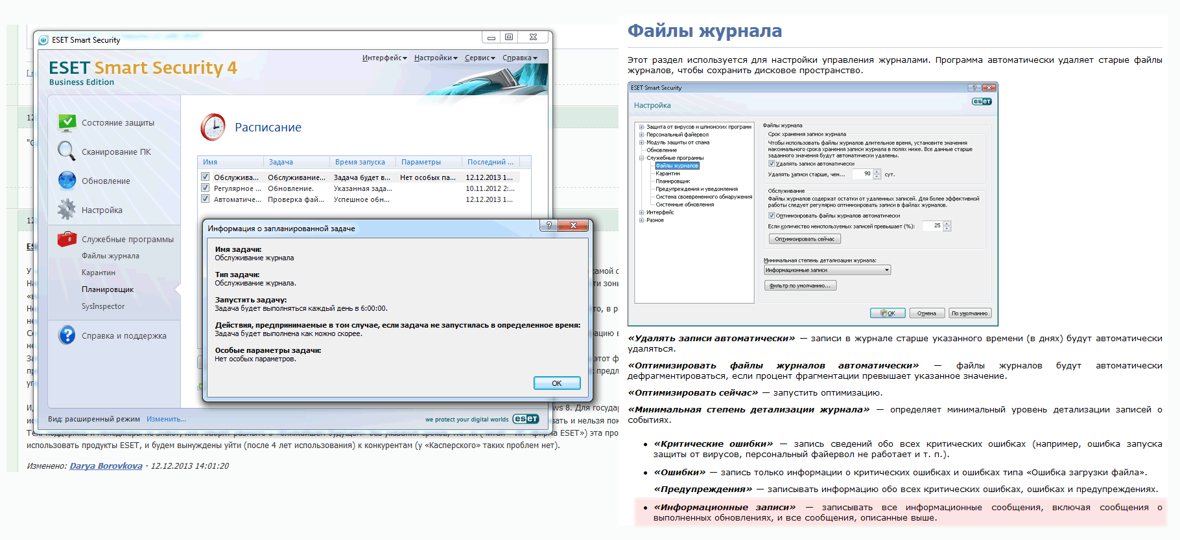1180x540 pixels.
Task: Click the red clock Расписание icon
Action: 213,127
